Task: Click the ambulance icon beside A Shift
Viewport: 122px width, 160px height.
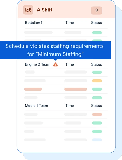Action: tap(28, 10)
